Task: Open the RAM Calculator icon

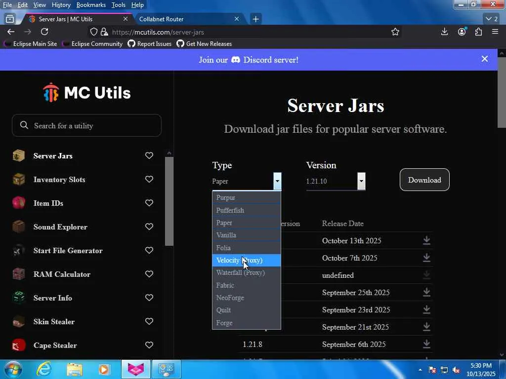Action: pos(19,274)
